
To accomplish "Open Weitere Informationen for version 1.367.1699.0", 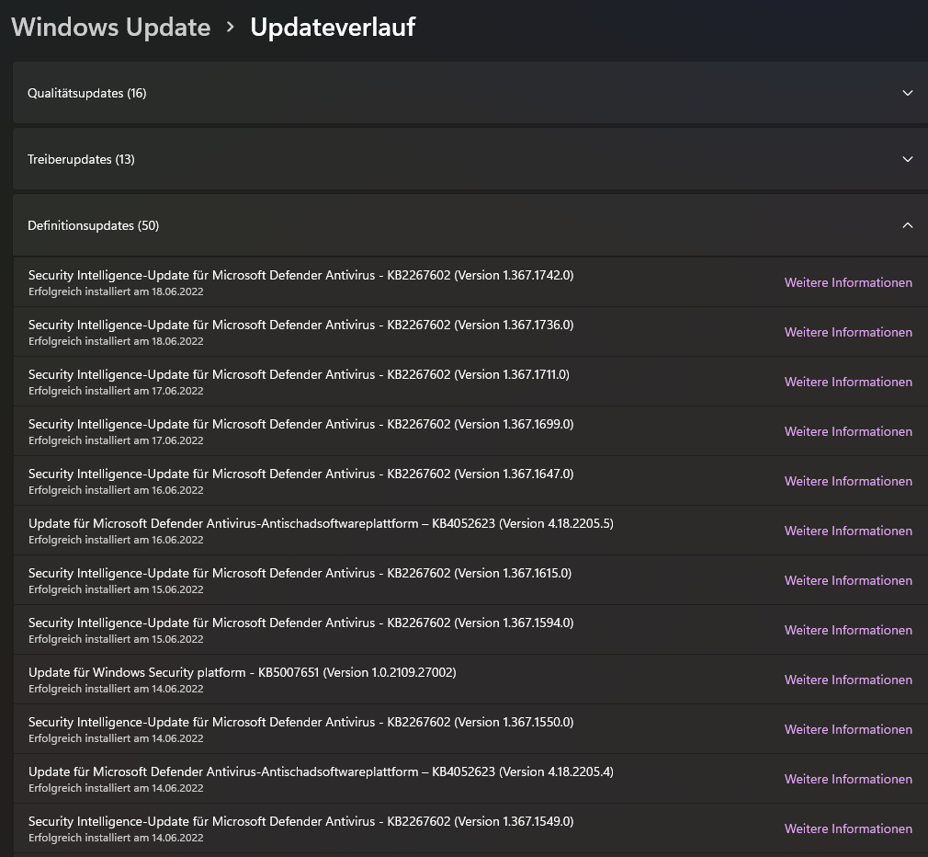I will tap(848, 432).
